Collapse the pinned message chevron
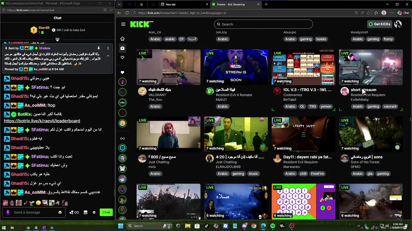The height and width of the screenshot is (231, 412). [108, 56]
